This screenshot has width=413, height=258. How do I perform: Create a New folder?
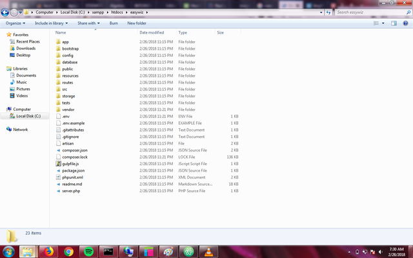[x=137, y=23]
